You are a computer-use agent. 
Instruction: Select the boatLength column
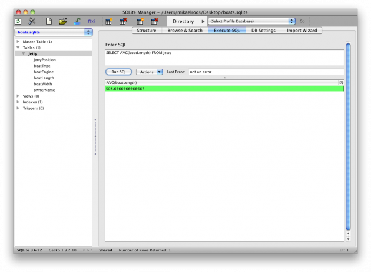(44, 78)
